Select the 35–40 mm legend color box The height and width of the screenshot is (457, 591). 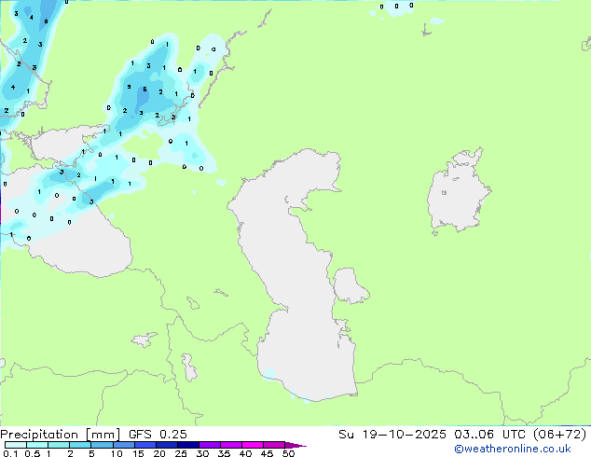pyautogui.click(x=230, y=445)
